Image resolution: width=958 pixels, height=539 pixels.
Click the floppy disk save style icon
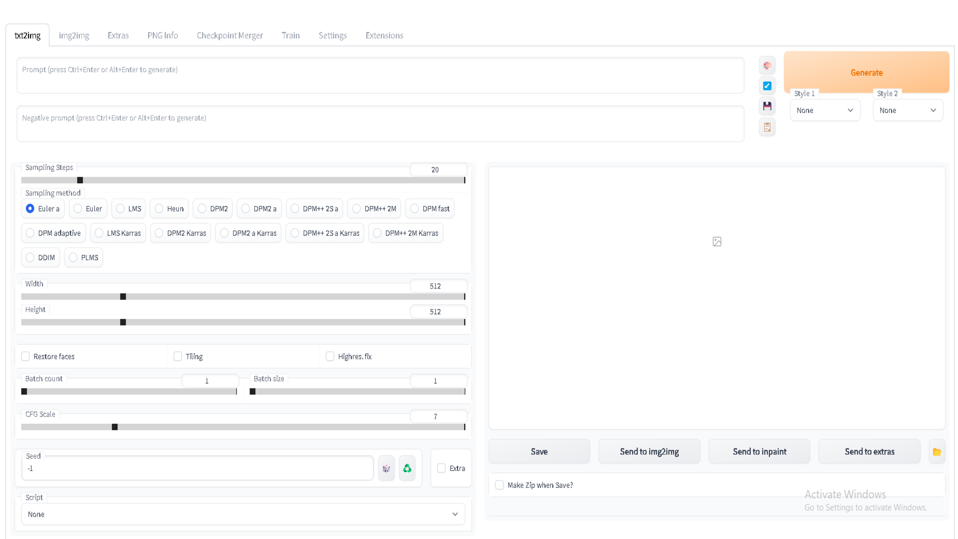pos(767,106)
